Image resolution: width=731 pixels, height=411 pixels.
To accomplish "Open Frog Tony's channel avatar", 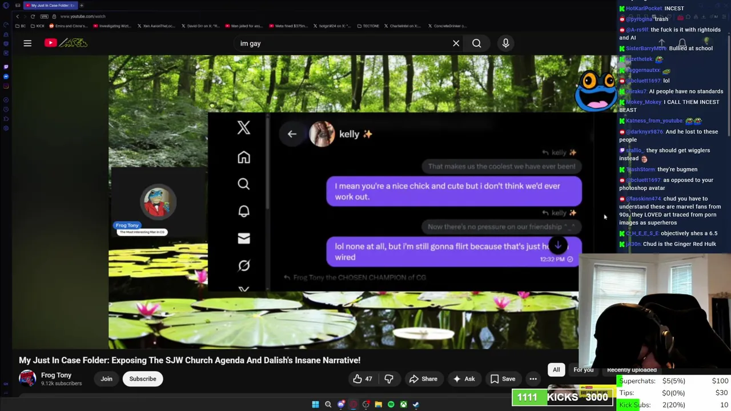I will pyautogui.click(x=27, y=378).
